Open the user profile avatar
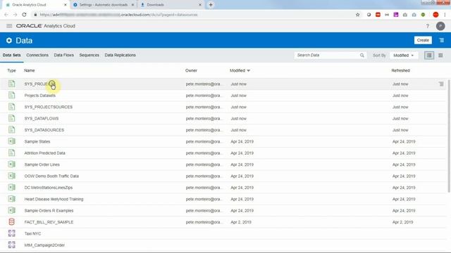 (x=440, y=26)
